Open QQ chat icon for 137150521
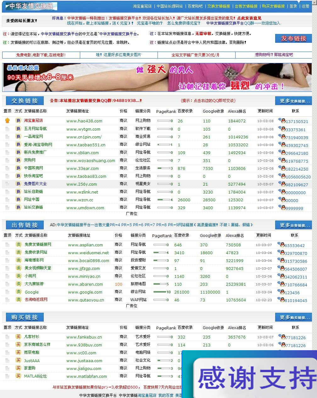 tap(282, 120)
